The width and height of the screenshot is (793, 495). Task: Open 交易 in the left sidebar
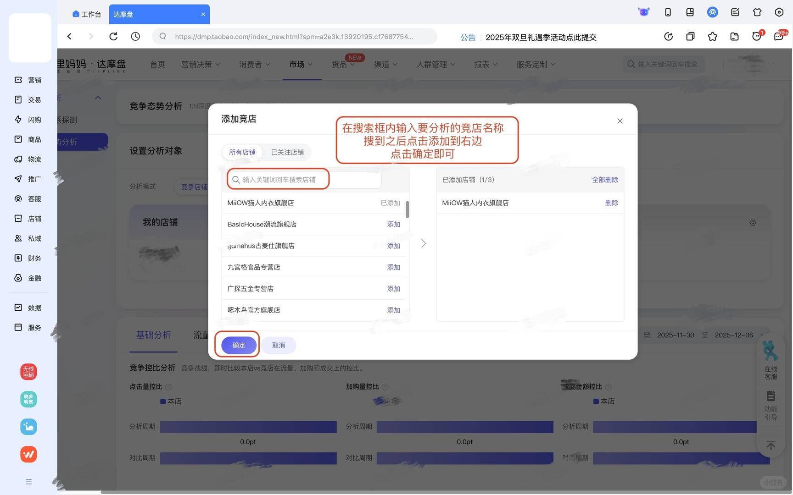click(x=28, y=99)
